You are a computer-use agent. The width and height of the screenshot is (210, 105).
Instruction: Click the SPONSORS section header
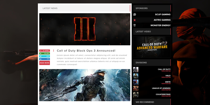pos(152,8)
